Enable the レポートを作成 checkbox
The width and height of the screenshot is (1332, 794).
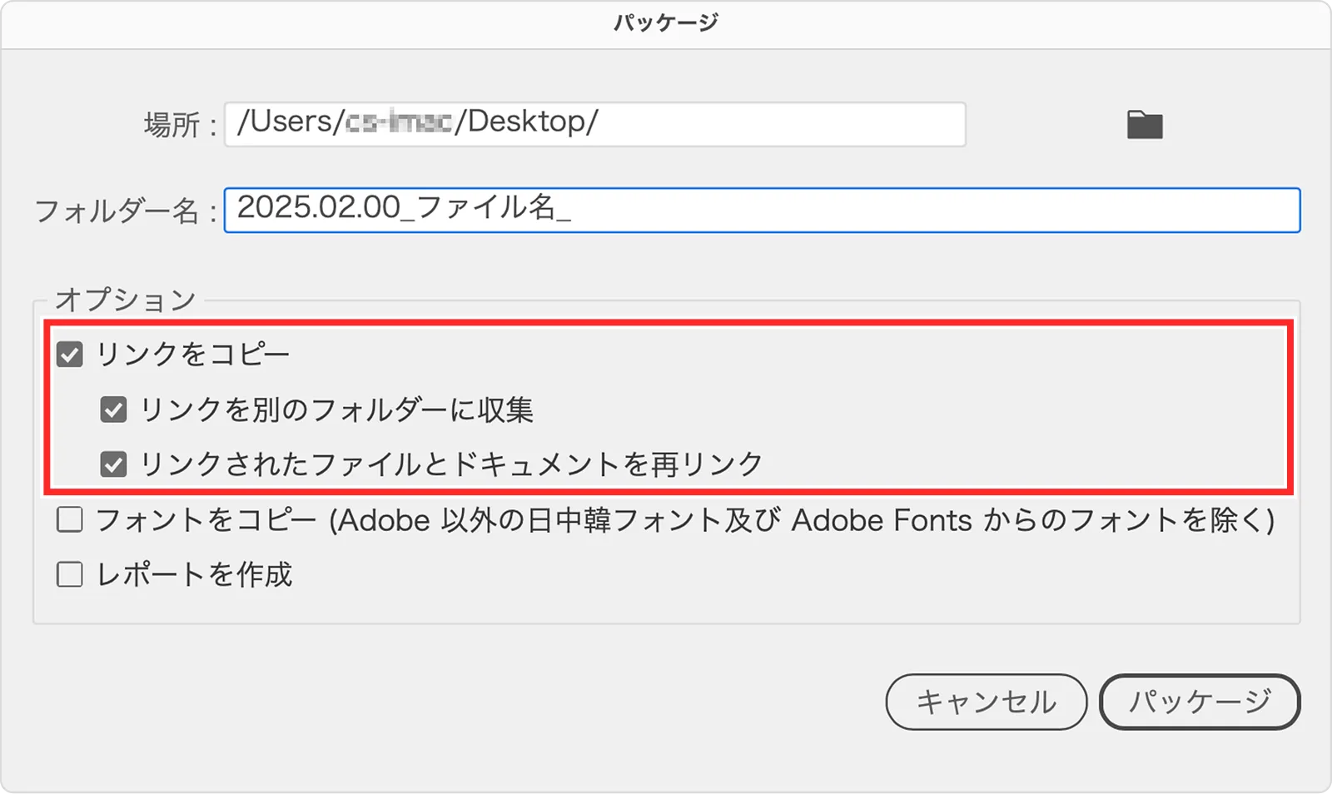point(70,574)
